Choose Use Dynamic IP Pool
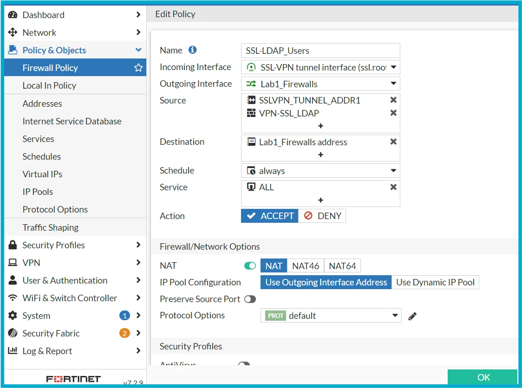The width and height of the screenshot is (522, 388). 435,282
